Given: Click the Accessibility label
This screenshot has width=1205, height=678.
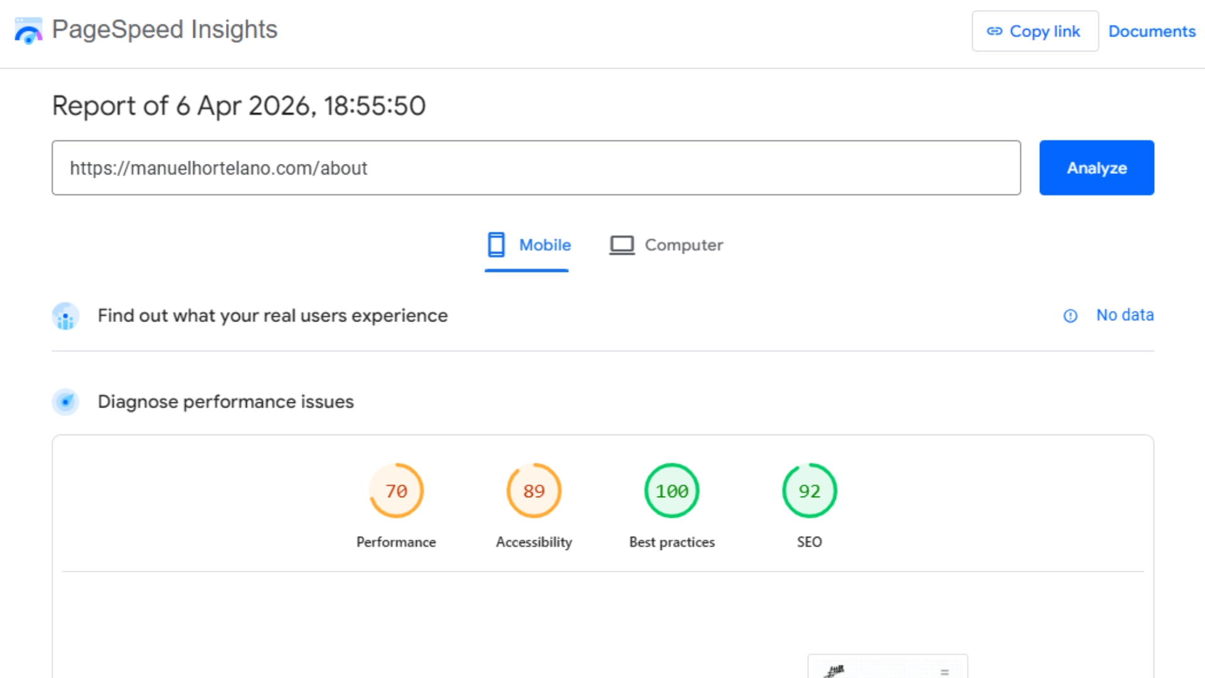Looking at the screenshot, I should point(534,542).
